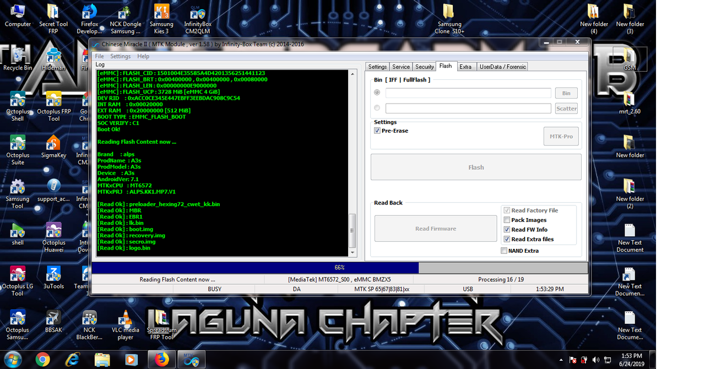Open the NCK BlackBerry desktop icon
The image size is (705, 369).
(x=89, y=324)
